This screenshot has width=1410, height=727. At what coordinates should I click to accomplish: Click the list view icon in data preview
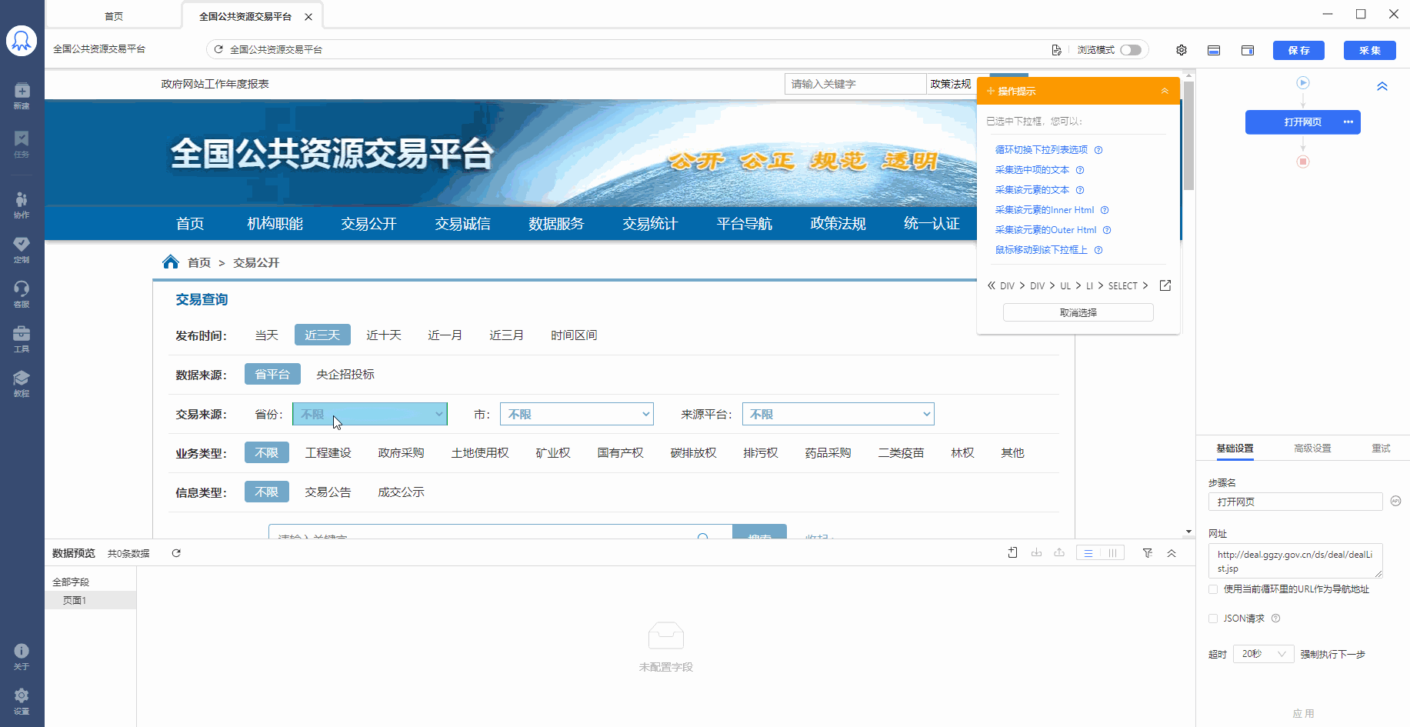(x=1088, y=553)
